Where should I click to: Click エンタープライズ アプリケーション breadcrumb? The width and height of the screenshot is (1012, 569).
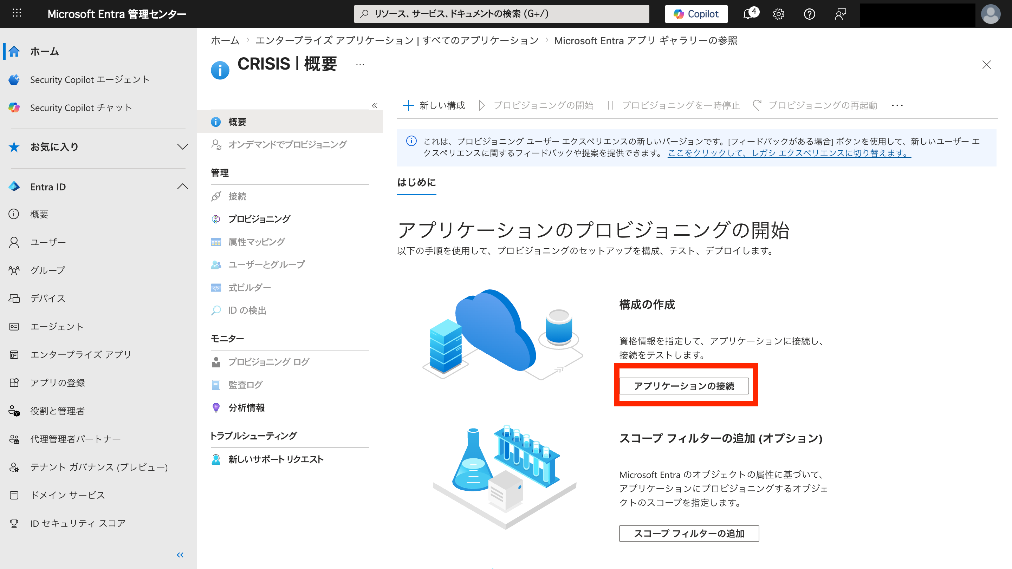tap(397, 40)
